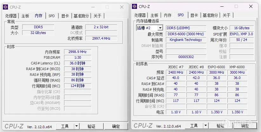Select the 内存 tab in the left window
This screenshot has height=132, width=261.
pyautogui.click(x=39, y=16)
